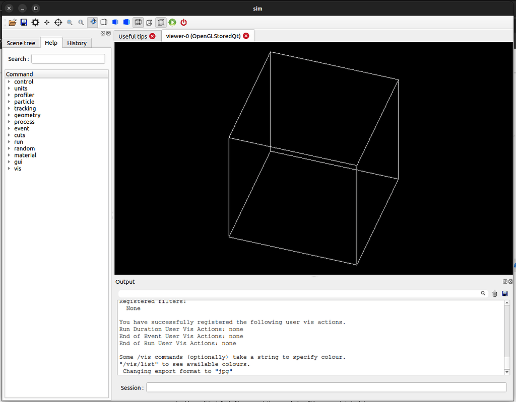Image resolution: width=516 pixels, height=402 pixels.
Task: Select the wireframe draw style icon
Action: point(104,22)
